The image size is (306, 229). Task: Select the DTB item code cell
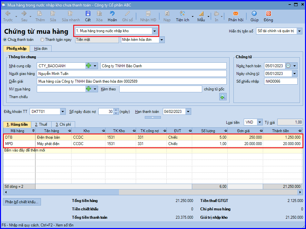tap(19, 137)
